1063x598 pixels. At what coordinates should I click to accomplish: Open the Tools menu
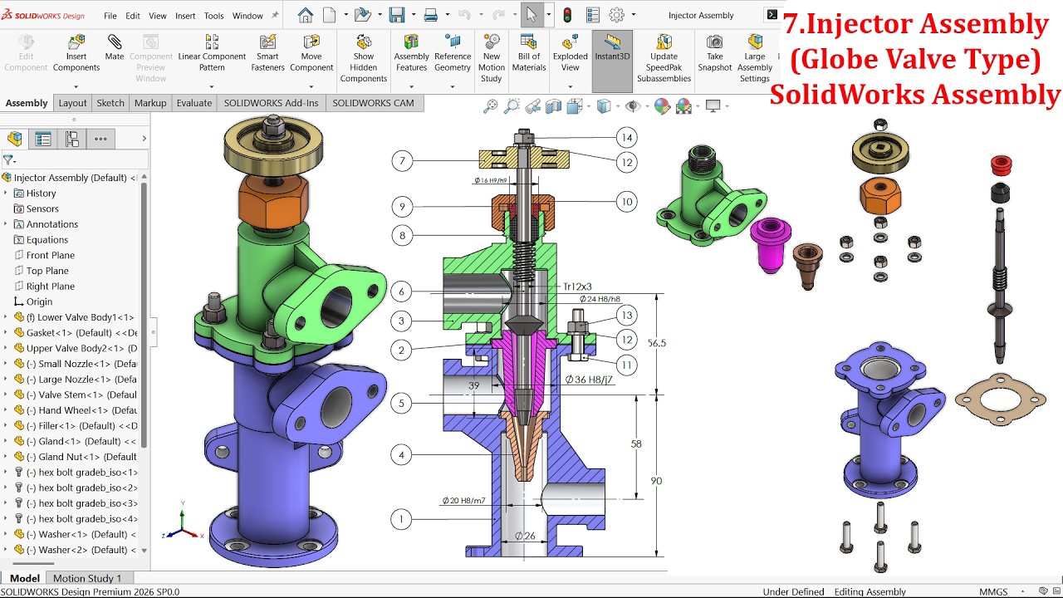tap(213, 16)
